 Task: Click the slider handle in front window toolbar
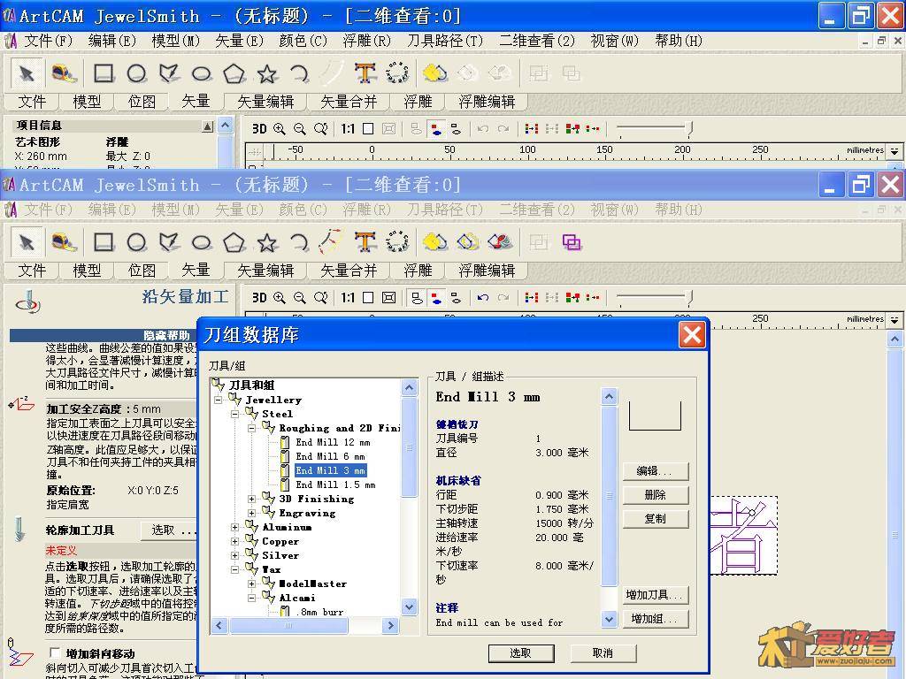pyautogui.click(x=689, y=297)
